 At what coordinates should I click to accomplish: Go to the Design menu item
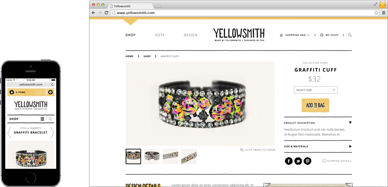(x=191, y=35)
